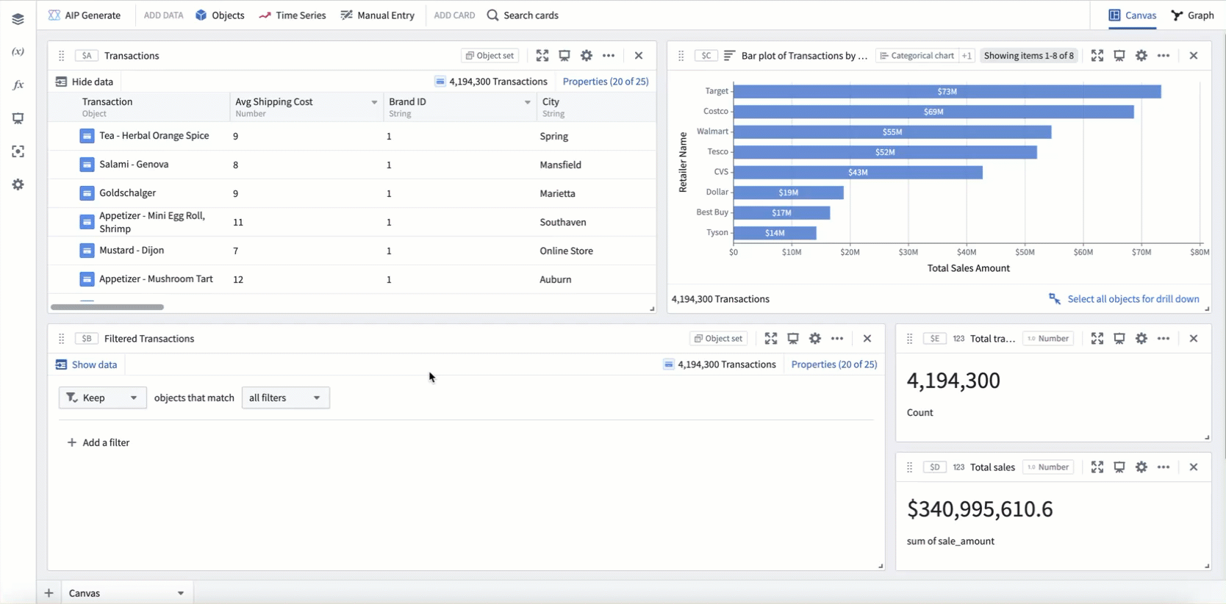Open the layers icon in left sidebar
This screenshot has width=1226, height=604.
pos(18,19)
